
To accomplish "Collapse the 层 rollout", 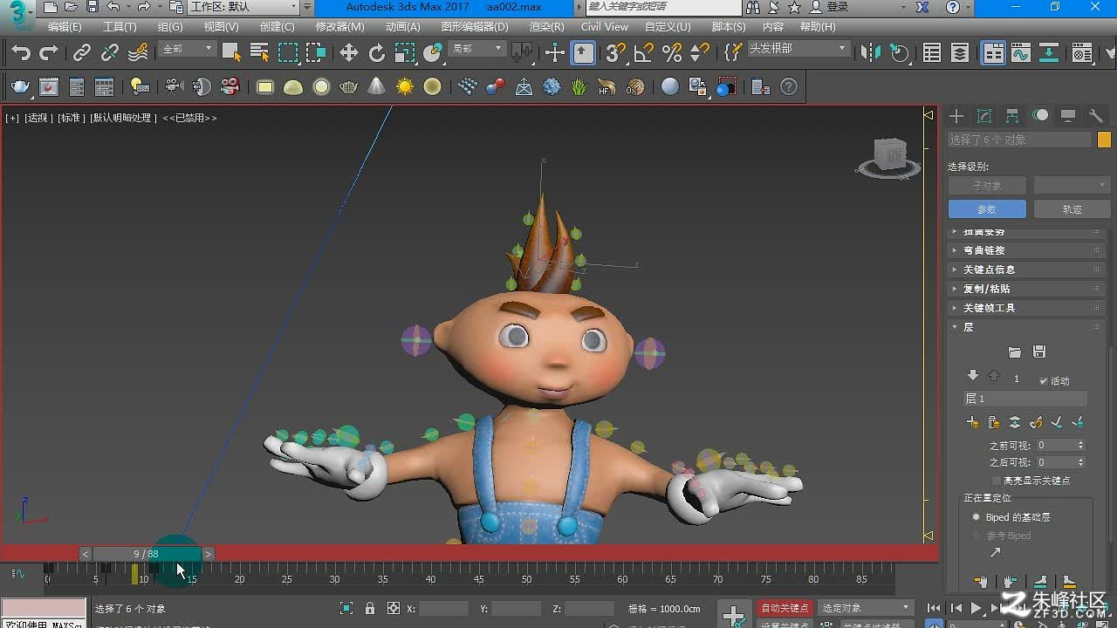I will (1025, 327).
